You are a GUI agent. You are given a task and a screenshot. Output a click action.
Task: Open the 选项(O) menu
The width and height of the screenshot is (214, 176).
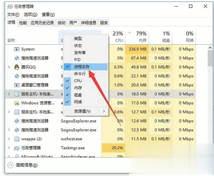31,15
